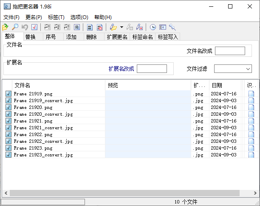
Task: Click the wrench settings icon
Action: 172,27
